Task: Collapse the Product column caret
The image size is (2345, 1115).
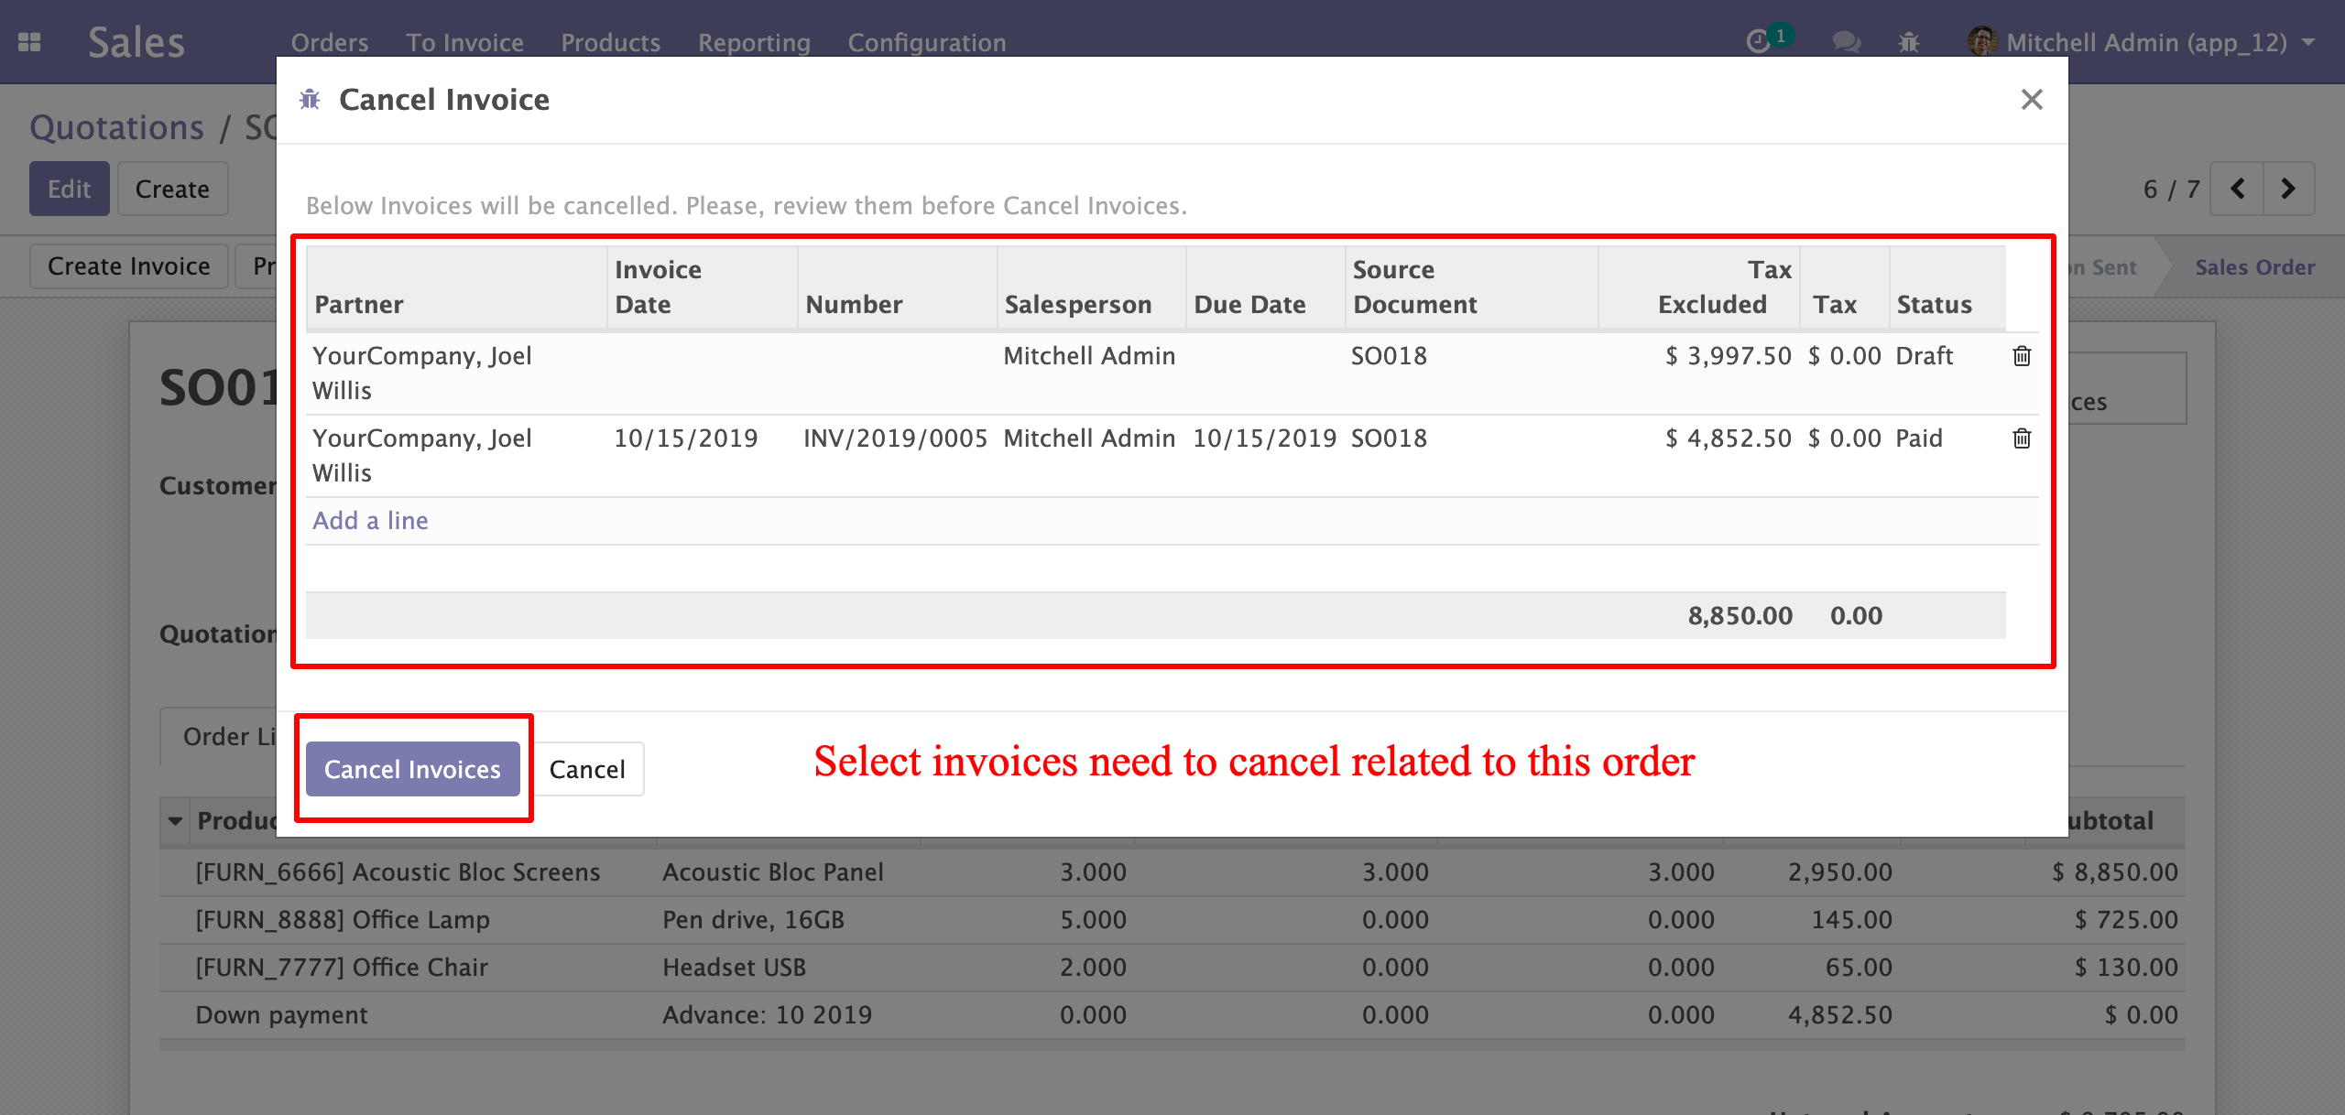Action: (x=175, y=821)
